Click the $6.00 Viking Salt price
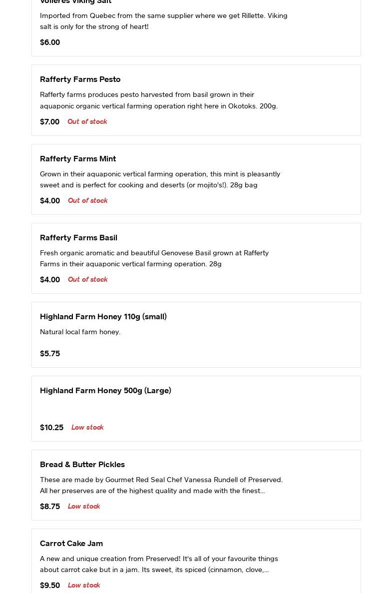392x593 pixels. tap(50, 42)
